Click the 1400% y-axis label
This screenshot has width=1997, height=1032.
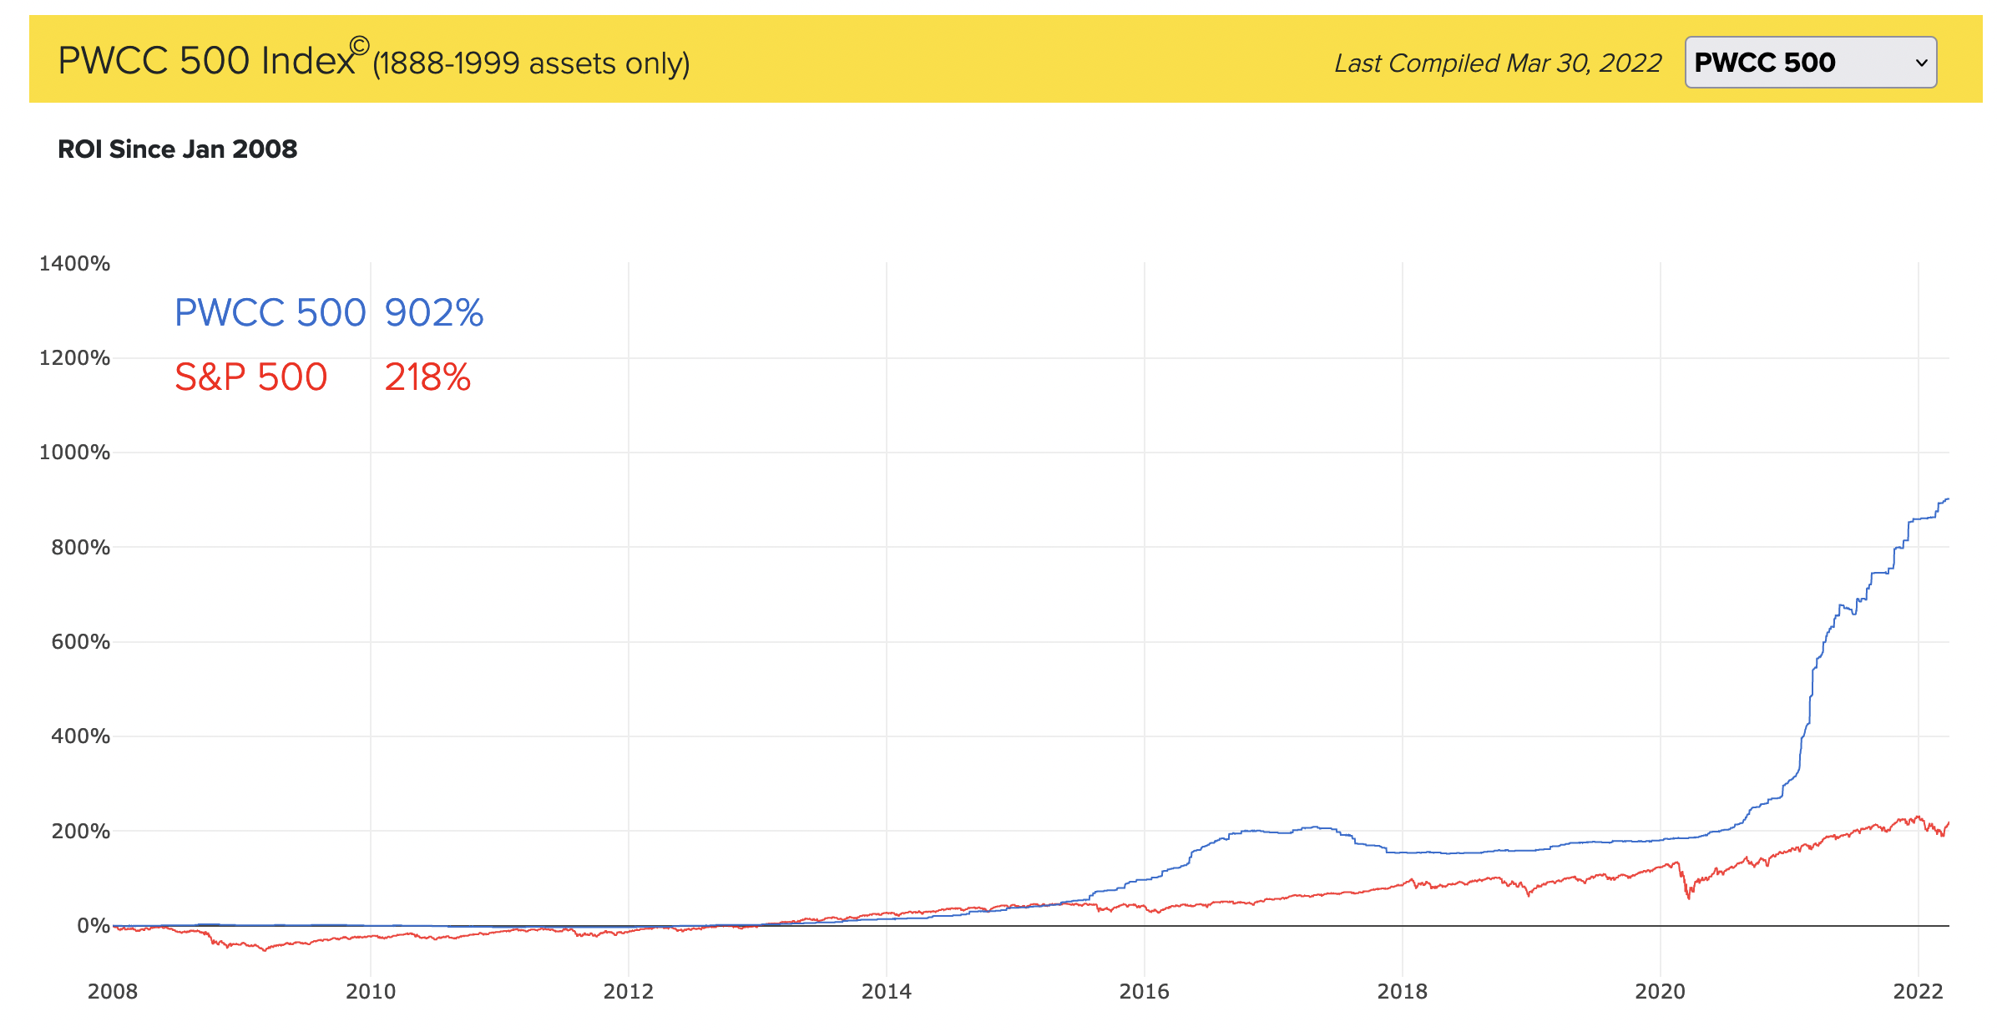click(74, 263)
